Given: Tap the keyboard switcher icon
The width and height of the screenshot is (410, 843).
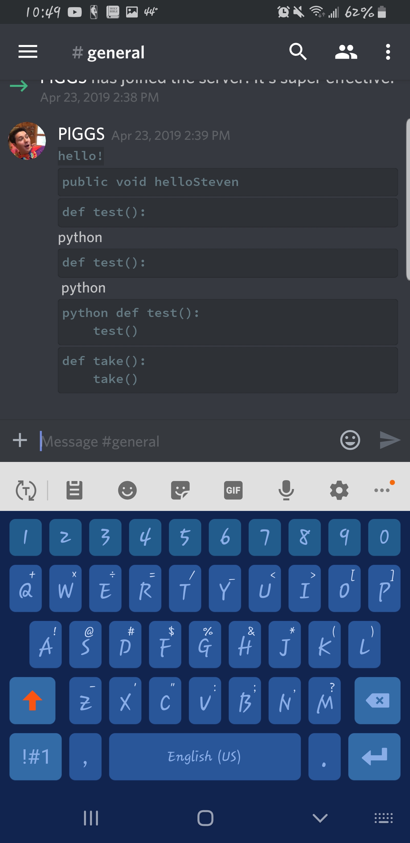Looking at the screenshot, I should click(x=384, y=818).
